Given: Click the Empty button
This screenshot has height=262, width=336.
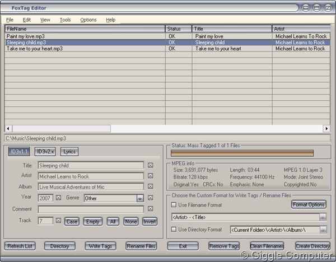Looking at the screenshot, I should pyautogui.click(x=92, y=222).
